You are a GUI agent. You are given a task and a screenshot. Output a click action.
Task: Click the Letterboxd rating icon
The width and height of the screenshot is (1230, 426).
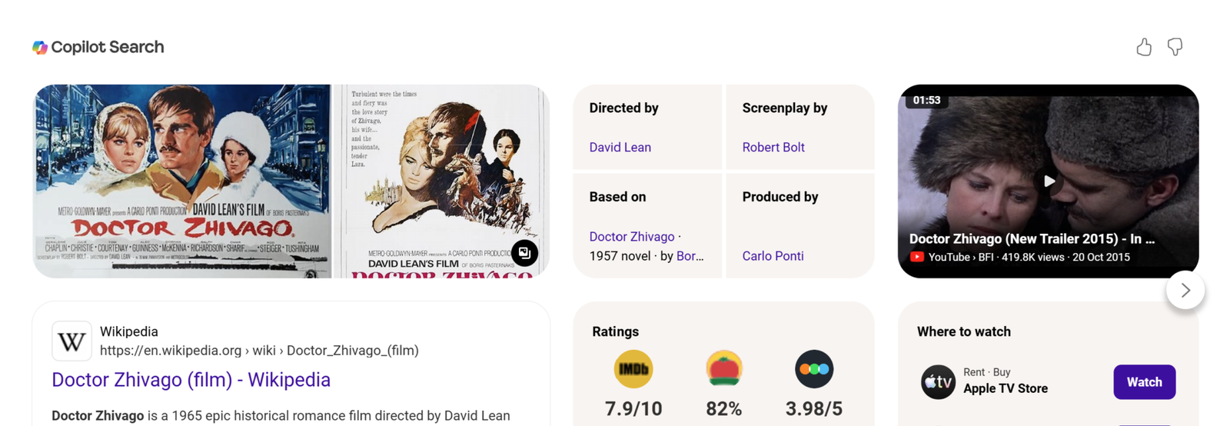point(813,369)
